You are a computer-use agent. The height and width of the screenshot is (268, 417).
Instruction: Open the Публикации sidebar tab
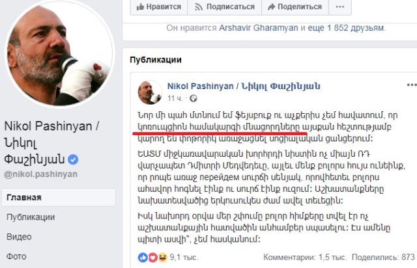click(x=31, y=217)
